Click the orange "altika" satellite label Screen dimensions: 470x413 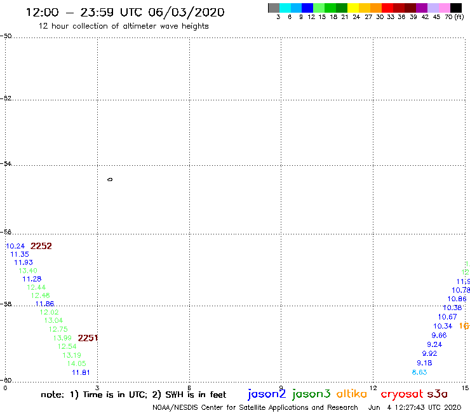352,393
